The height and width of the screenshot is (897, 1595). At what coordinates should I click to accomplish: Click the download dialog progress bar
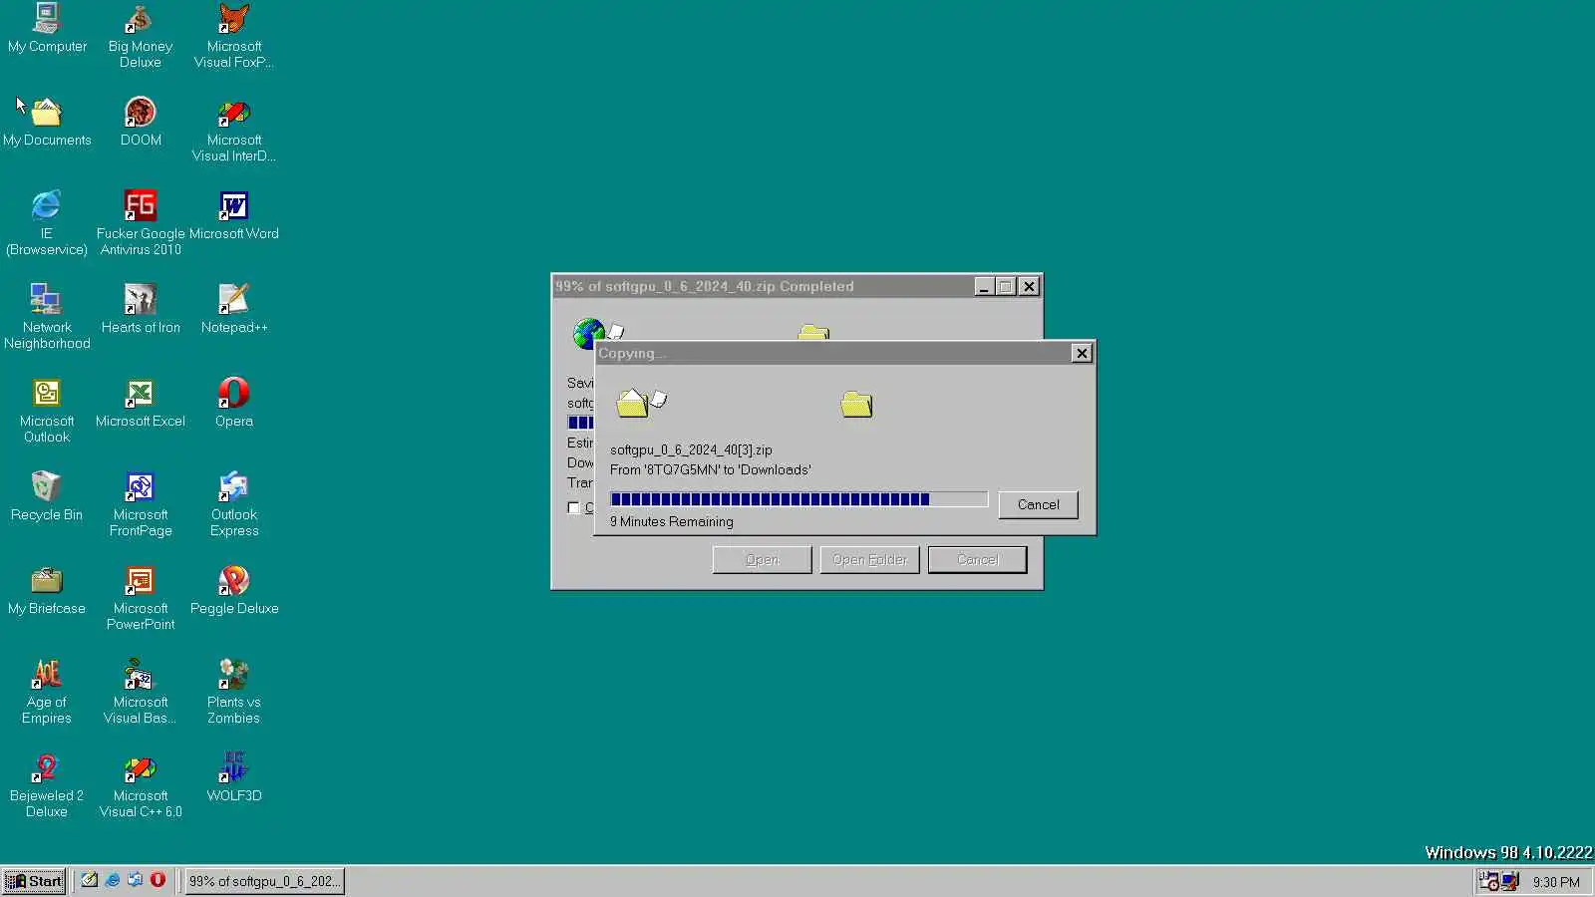pos(580,423)
